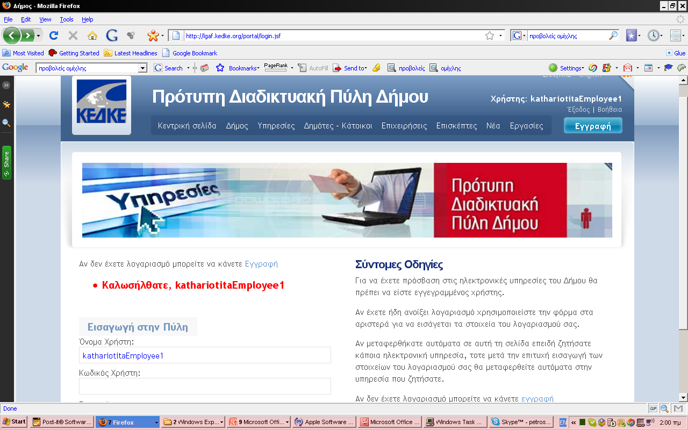Image resolution: width=688 pixels, height=430 pixels.
Task: Go forward with the green forward arrow
Action: 27,35
